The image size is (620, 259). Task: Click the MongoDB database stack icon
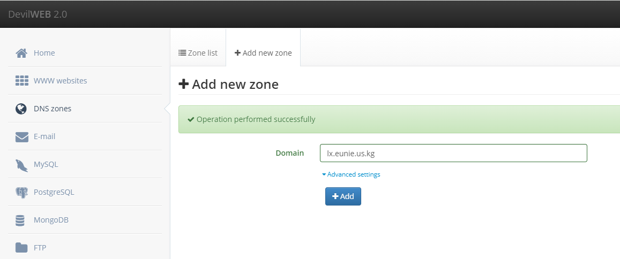click(20, 220)
